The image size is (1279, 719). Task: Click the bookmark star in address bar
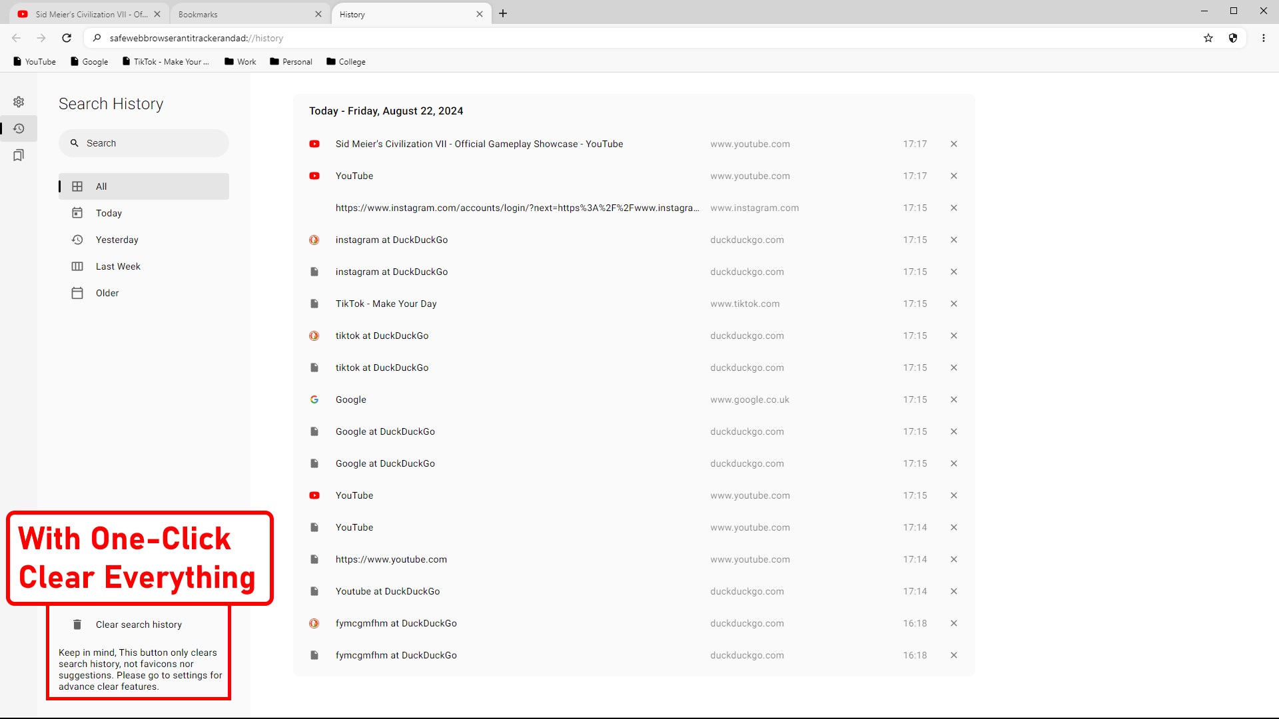[x=1208, y=38]
